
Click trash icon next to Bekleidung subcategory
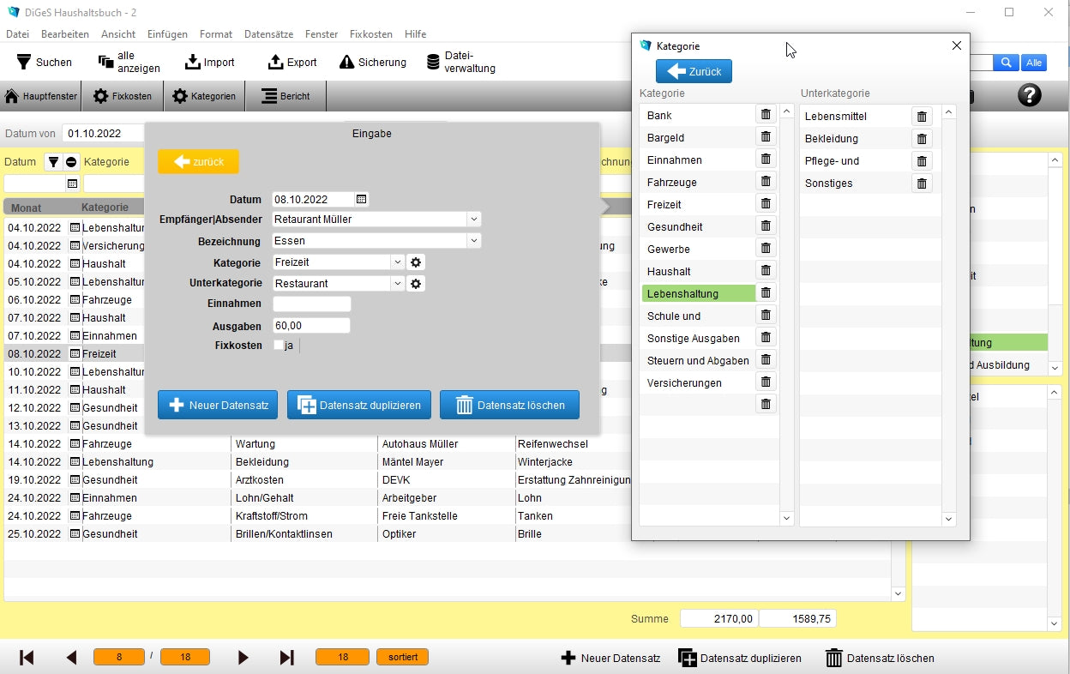[x=922, y=139]
